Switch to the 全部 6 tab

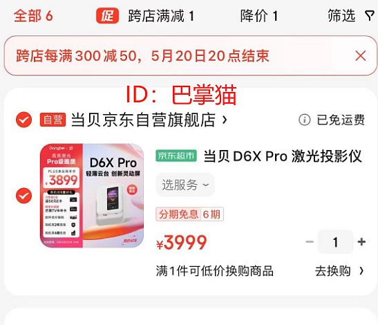(x=33, y=16)
